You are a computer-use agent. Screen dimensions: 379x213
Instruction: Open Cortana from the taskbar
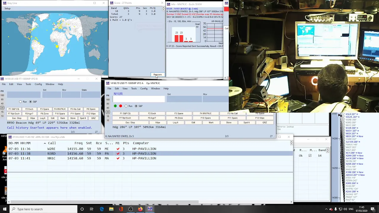click(82, 209)
